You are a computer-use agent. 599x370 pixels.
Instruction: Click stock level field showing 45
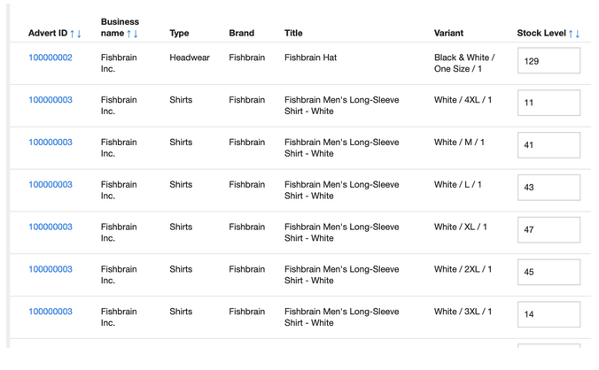coord(548,273)
